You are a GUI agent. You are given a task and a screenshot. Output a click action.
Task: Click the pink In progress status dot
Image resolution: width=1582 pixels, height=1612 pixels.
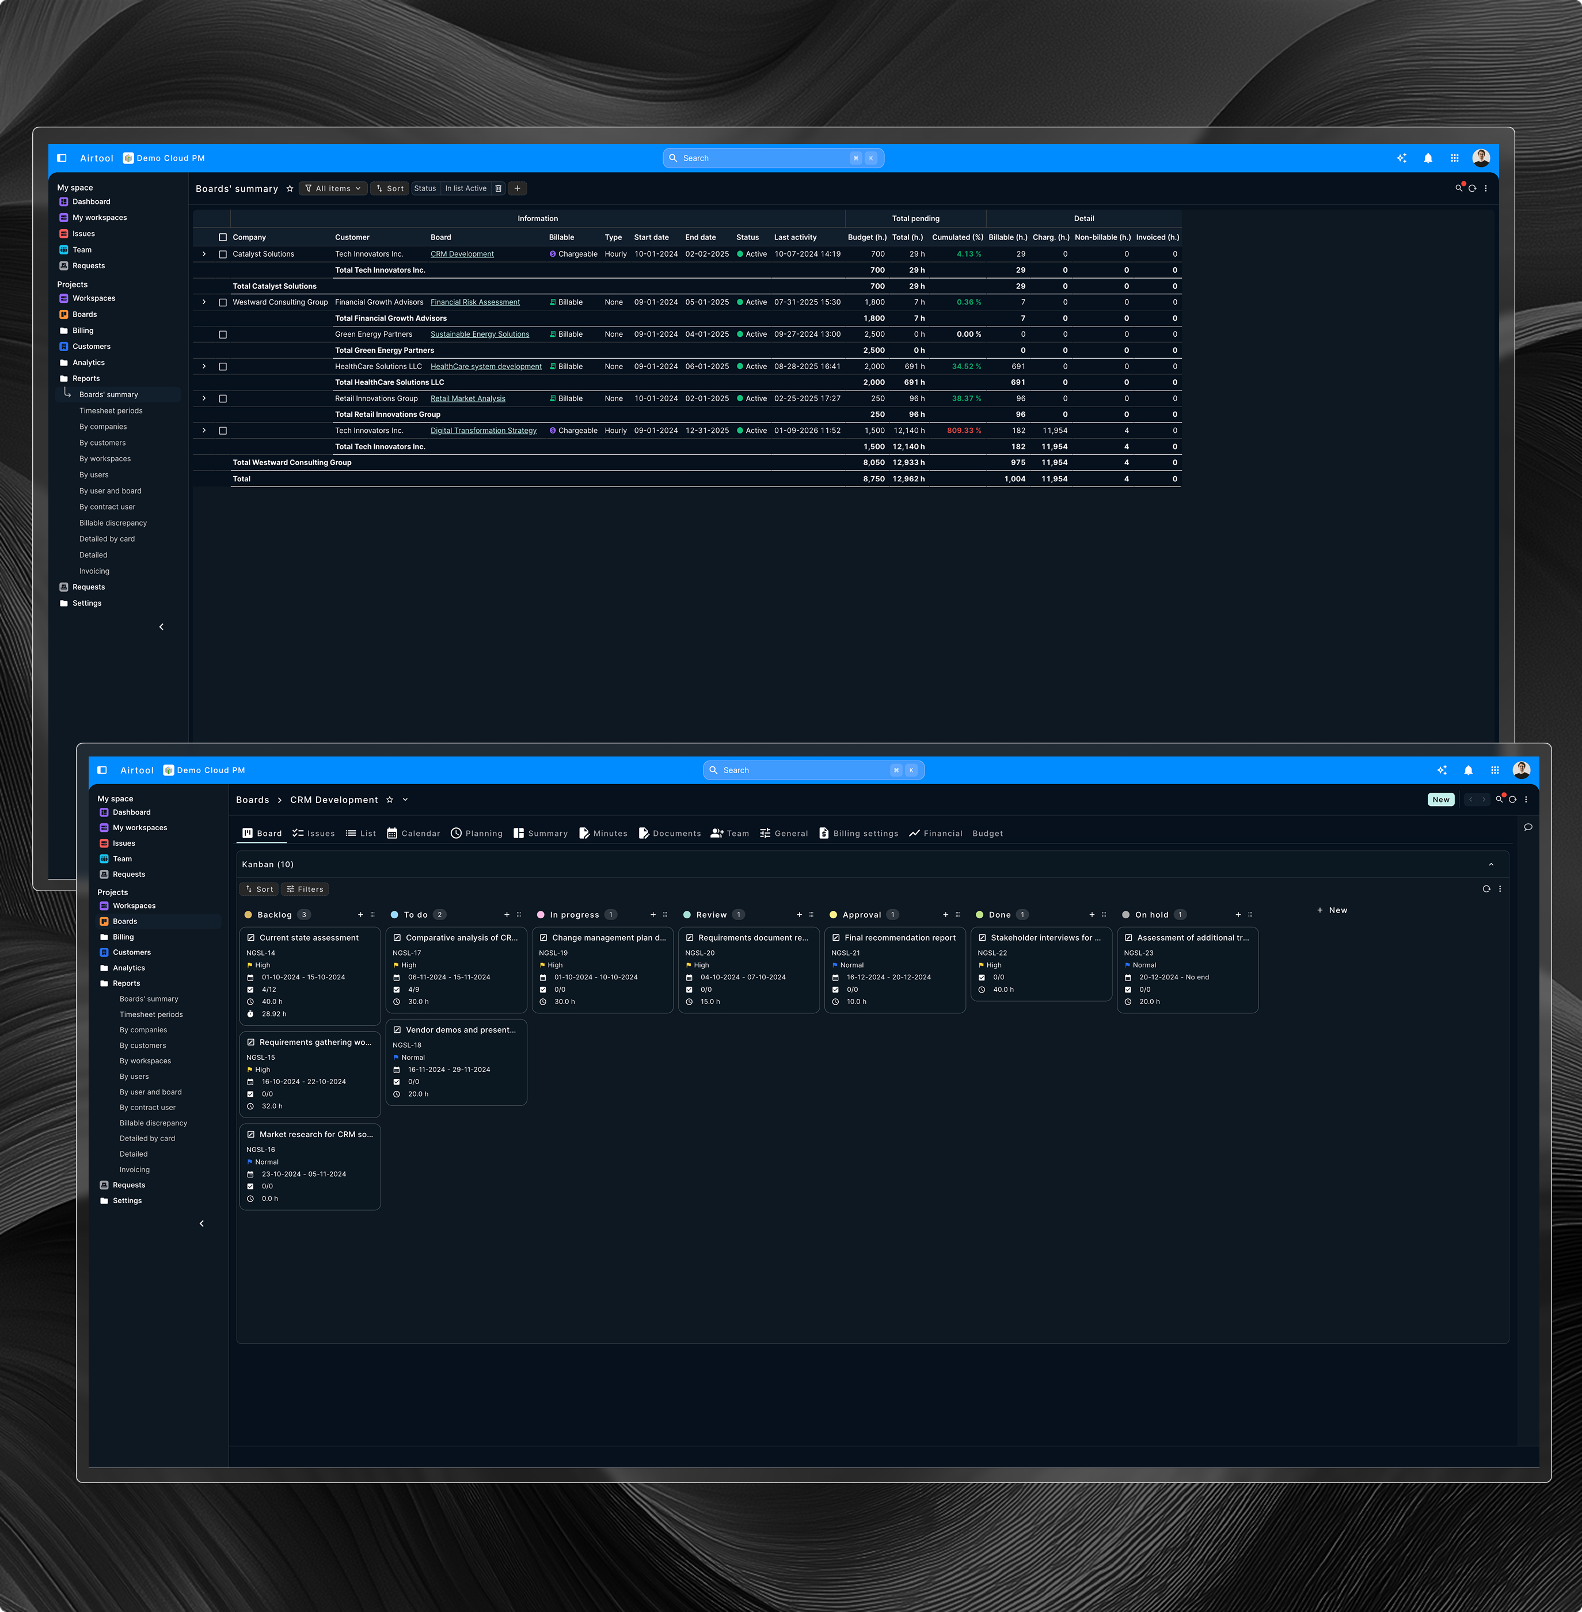(541, 915)
